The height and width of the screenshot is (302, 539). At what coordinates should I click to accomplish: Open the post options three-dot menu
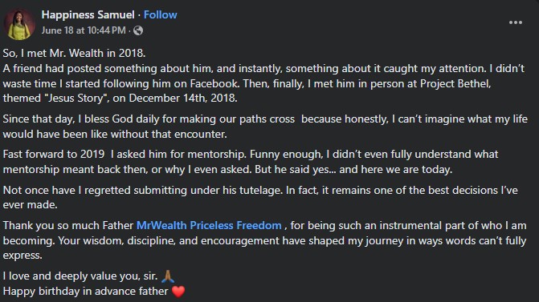[515, 22]
